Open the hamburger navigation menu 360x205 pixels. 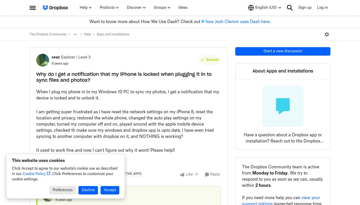(x=33, y=8)
